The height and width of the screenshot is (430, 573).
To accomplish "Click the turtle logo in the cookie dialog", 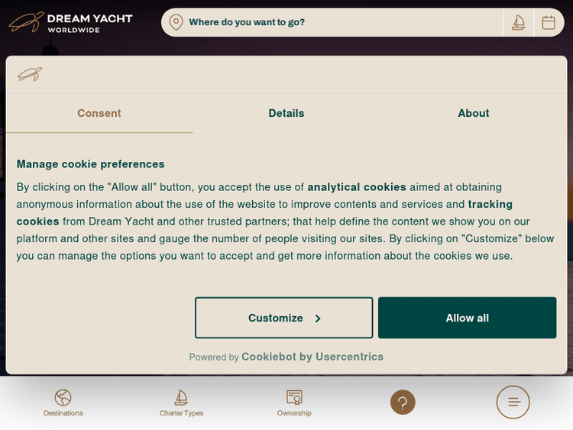I will pyautogui.click(x=30, y=74).
